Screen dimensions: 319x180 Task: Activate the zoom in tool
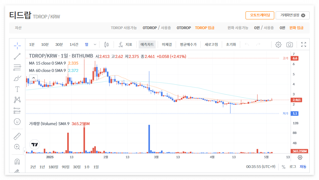pos(17,147)
